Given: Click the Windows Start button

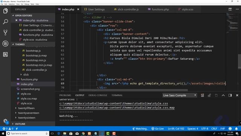Looking at the screenshot, I should pos(3,133).
